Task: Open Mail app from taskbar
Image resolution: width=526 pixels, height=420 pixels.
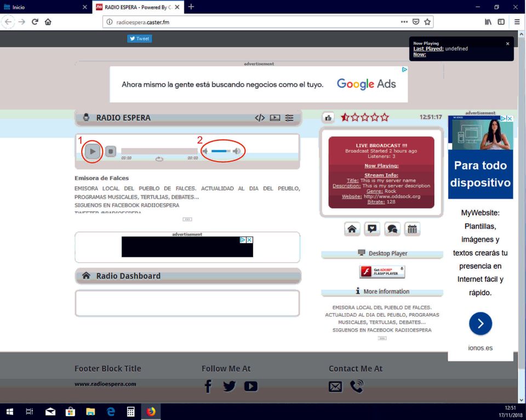Action: pos(50,412)
